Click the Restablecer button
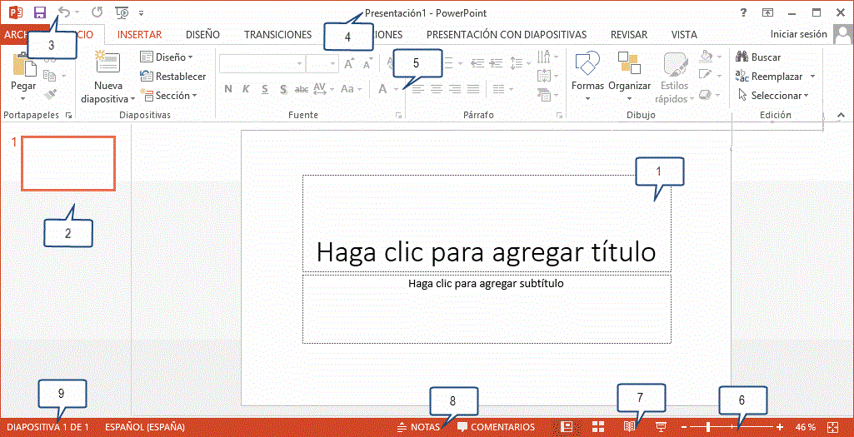The image size is (854, 437). [173, 77]
